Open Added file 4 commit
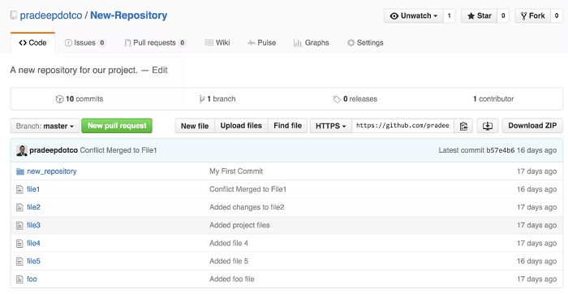This screenshot has height=294, width=568. 229,244
